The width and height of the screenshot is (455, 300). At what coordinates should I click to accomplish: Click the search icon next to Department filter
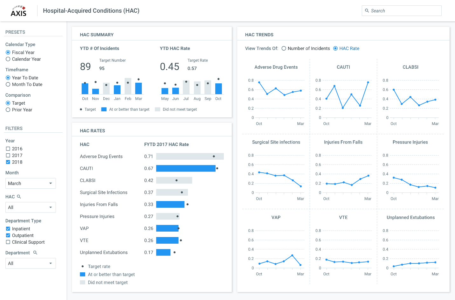35,253
